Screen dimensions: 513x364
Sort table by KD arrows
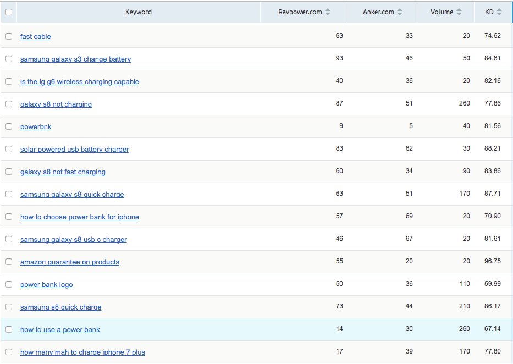coord(499,12)
